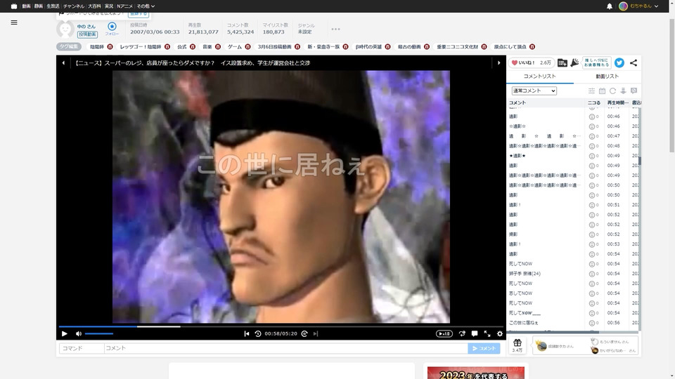675x379 pixels.
Task: Open the user account dropdown
Action: (x=638, y=6)
